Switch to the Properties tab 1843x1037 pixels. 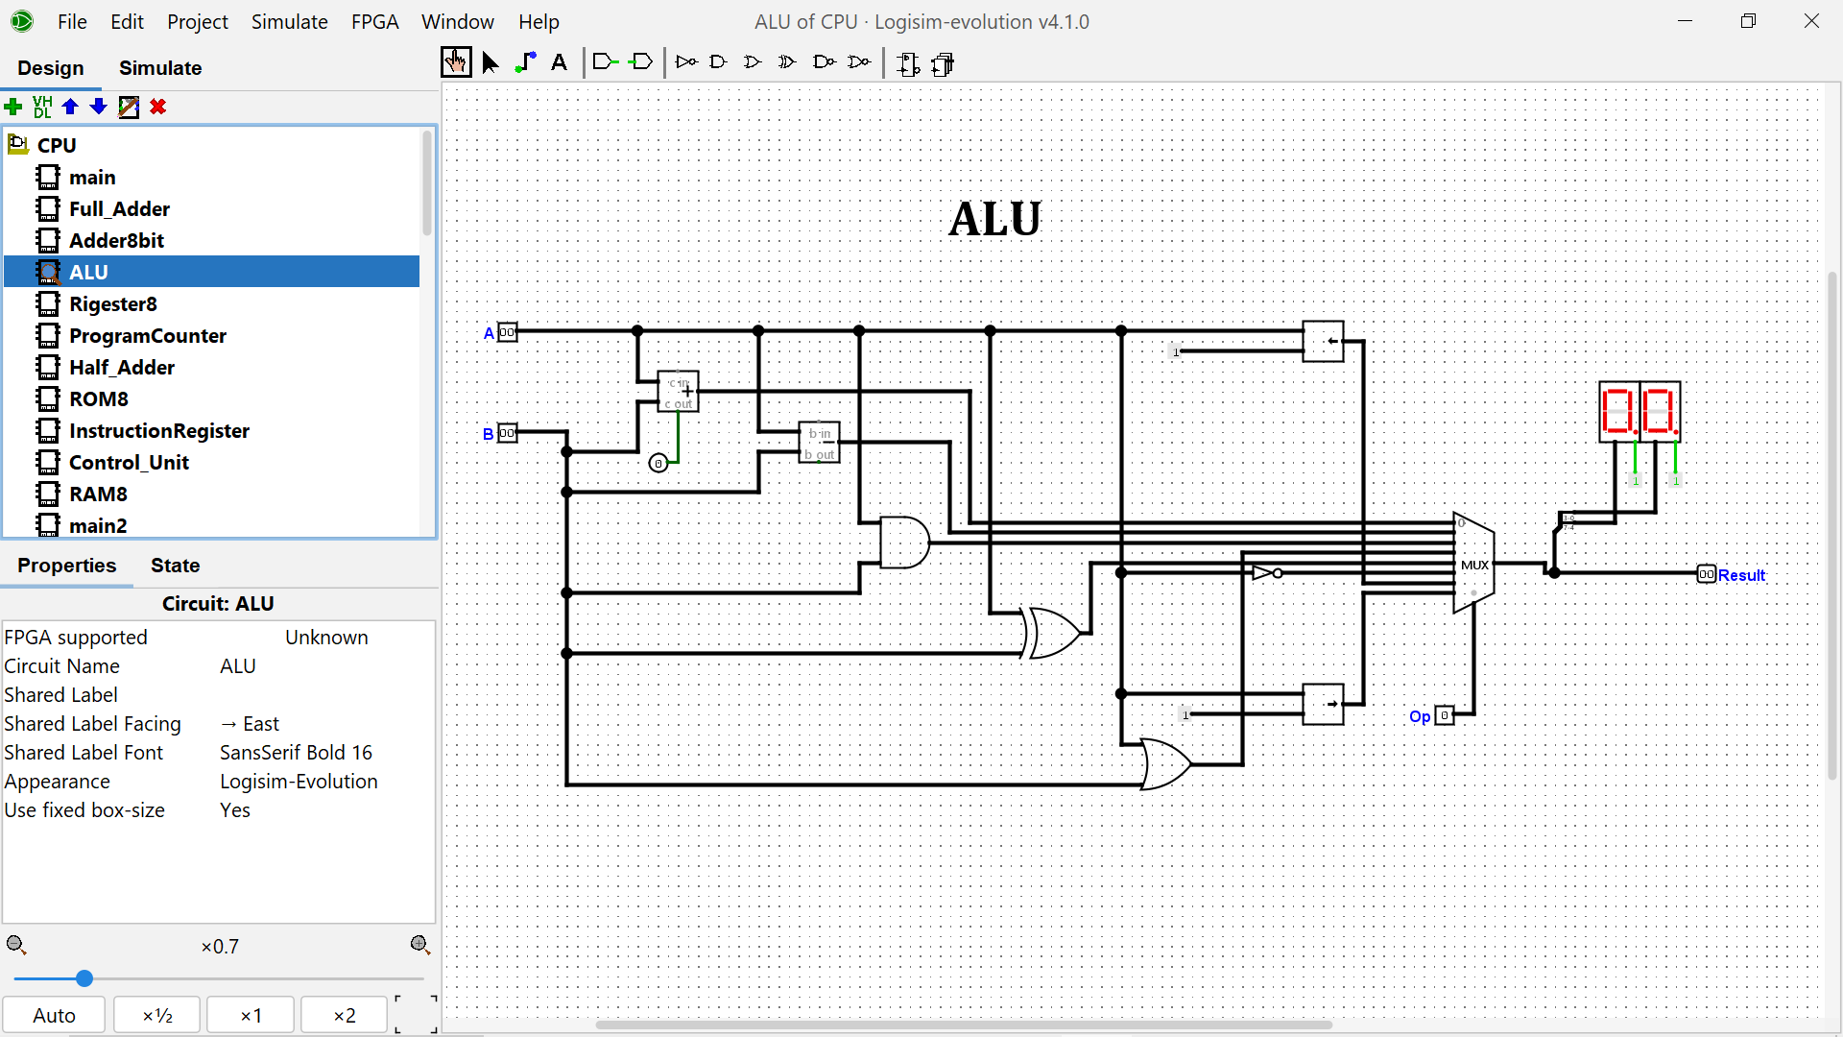[x=66, y=566]
